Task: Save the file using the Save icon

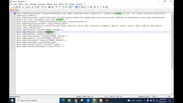Action: click(x=17, y=7)
